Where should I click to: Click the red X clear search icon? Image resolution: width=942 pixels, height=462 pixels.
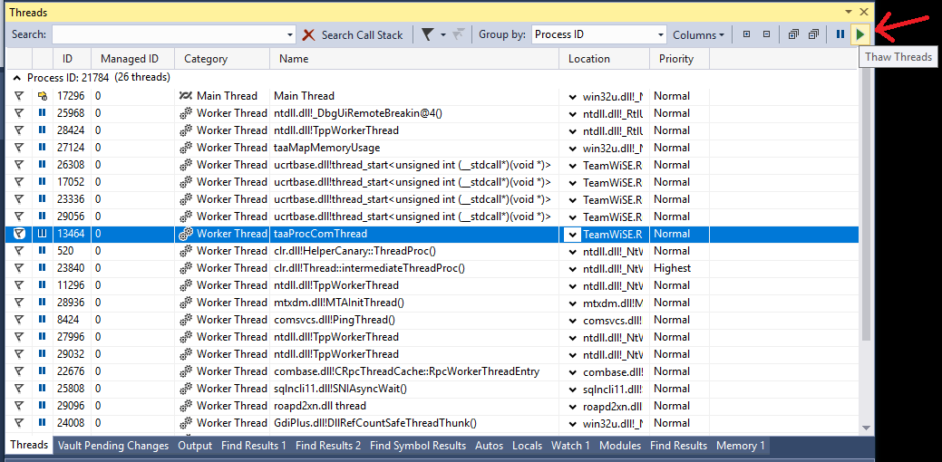[309, 34]
